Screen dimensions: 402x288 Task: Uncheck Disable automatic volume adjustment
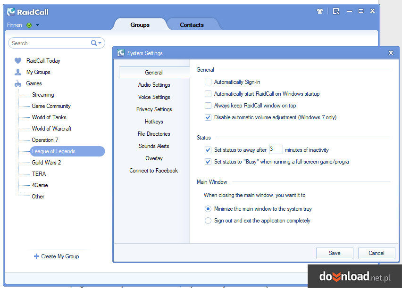208,117
